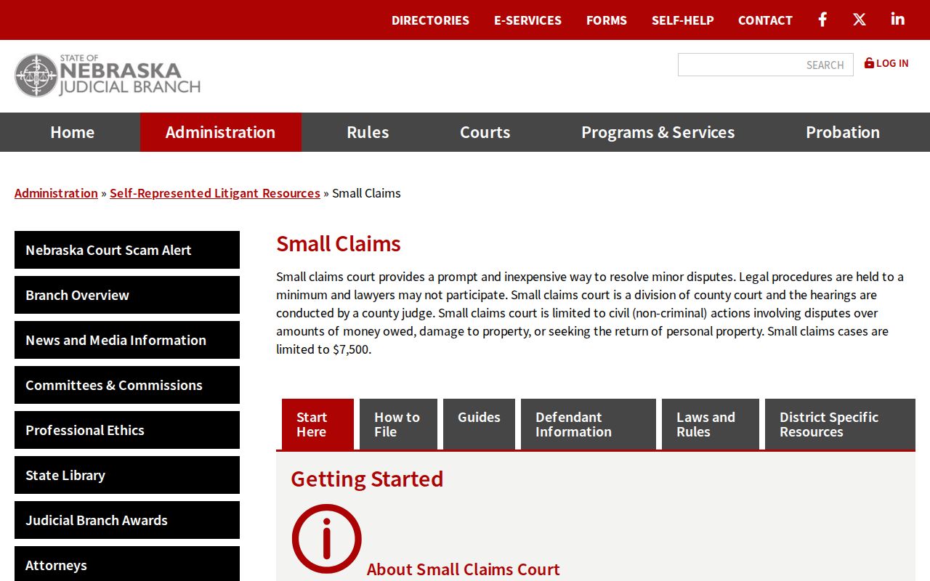
Task: Switch to the Guides tab
Action: point(479,424)
